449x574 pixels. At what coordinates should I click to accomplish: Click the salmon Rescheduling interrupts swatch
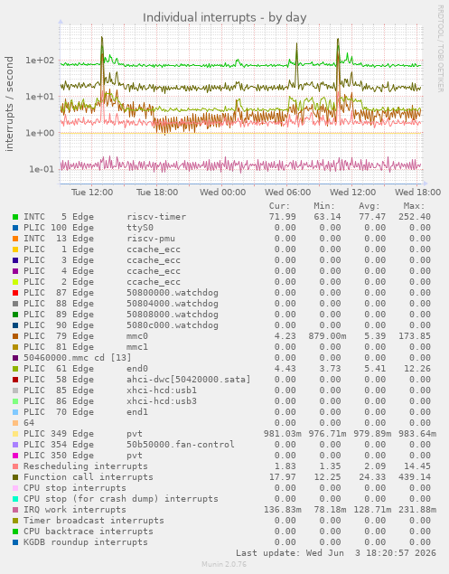(15, 466)
